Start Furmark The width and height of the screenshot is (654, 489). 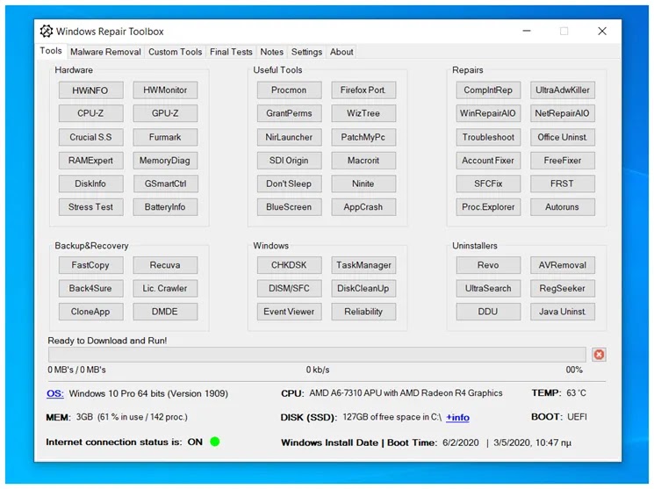[165, 137]
